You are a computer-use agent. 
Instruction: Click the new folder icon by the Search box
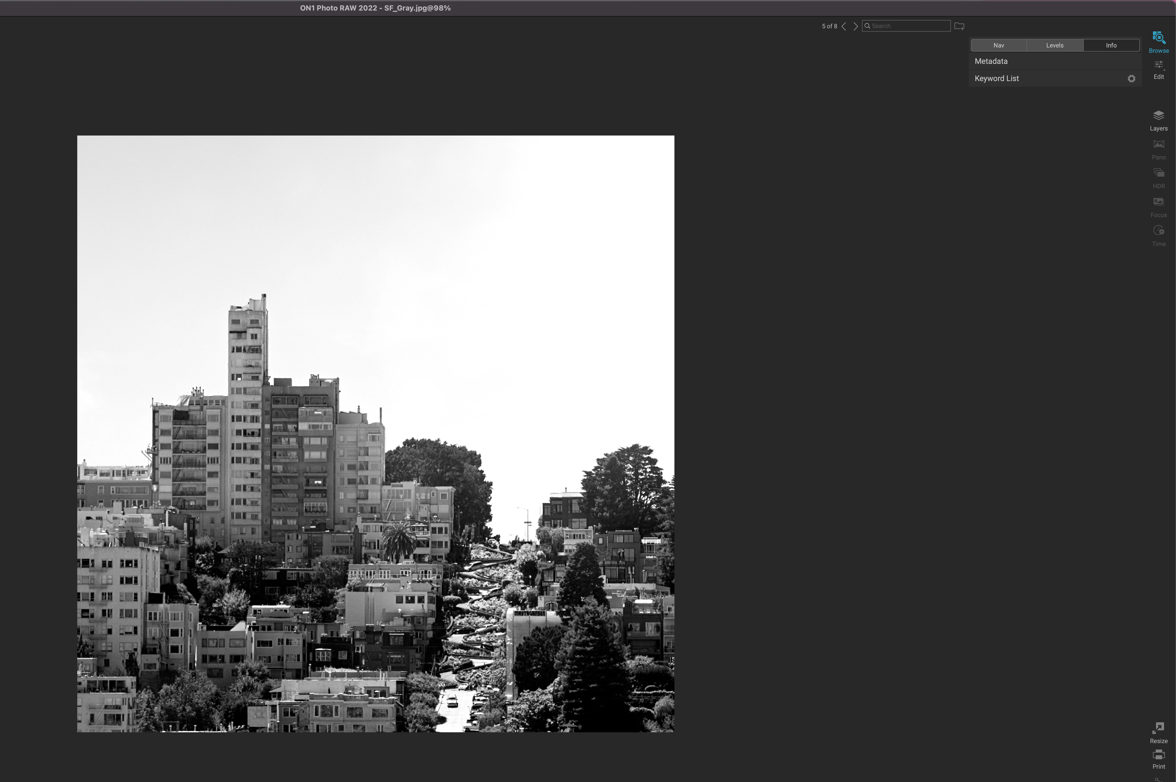tap(959, 26)
